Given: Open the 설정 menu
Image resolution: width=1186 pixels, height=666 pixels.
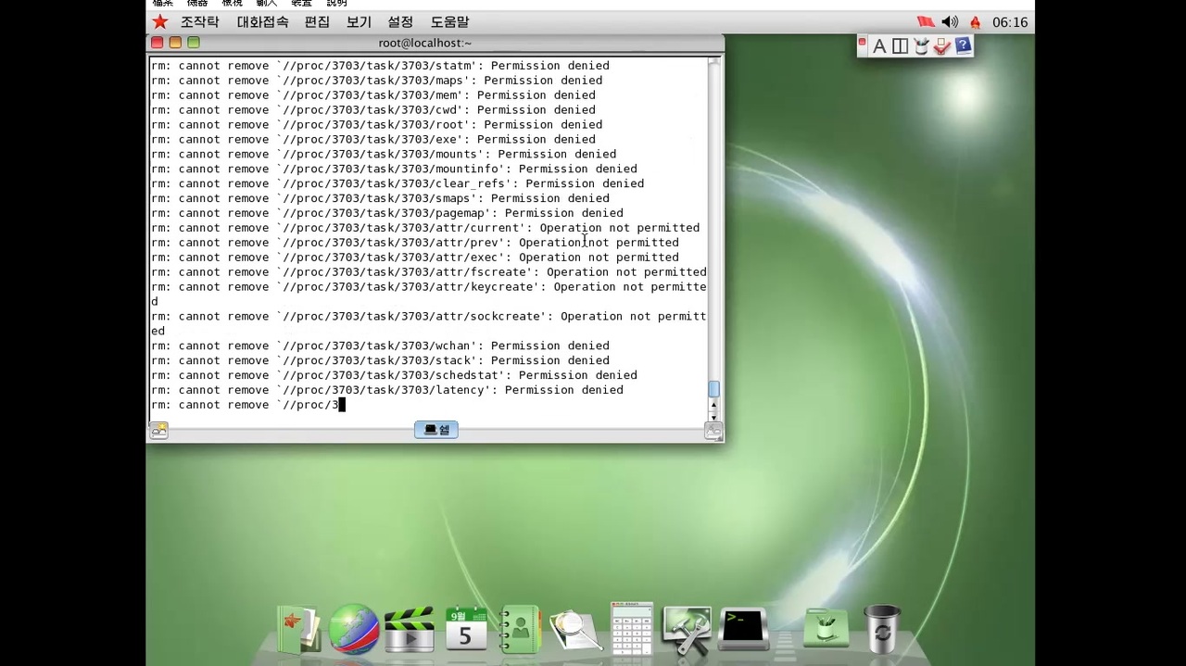Looking at the screenshot, I should 399,21.
